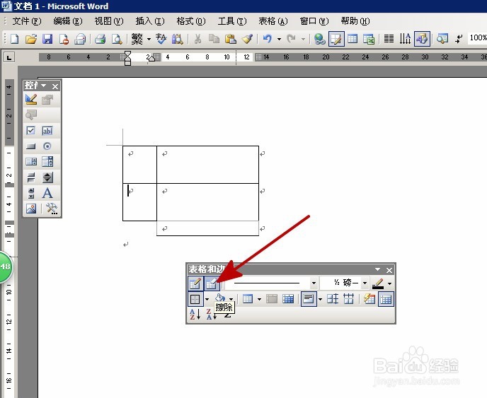The image size is (487, 398).
Task: Apply the outside border button
Action: click(195, 299)
